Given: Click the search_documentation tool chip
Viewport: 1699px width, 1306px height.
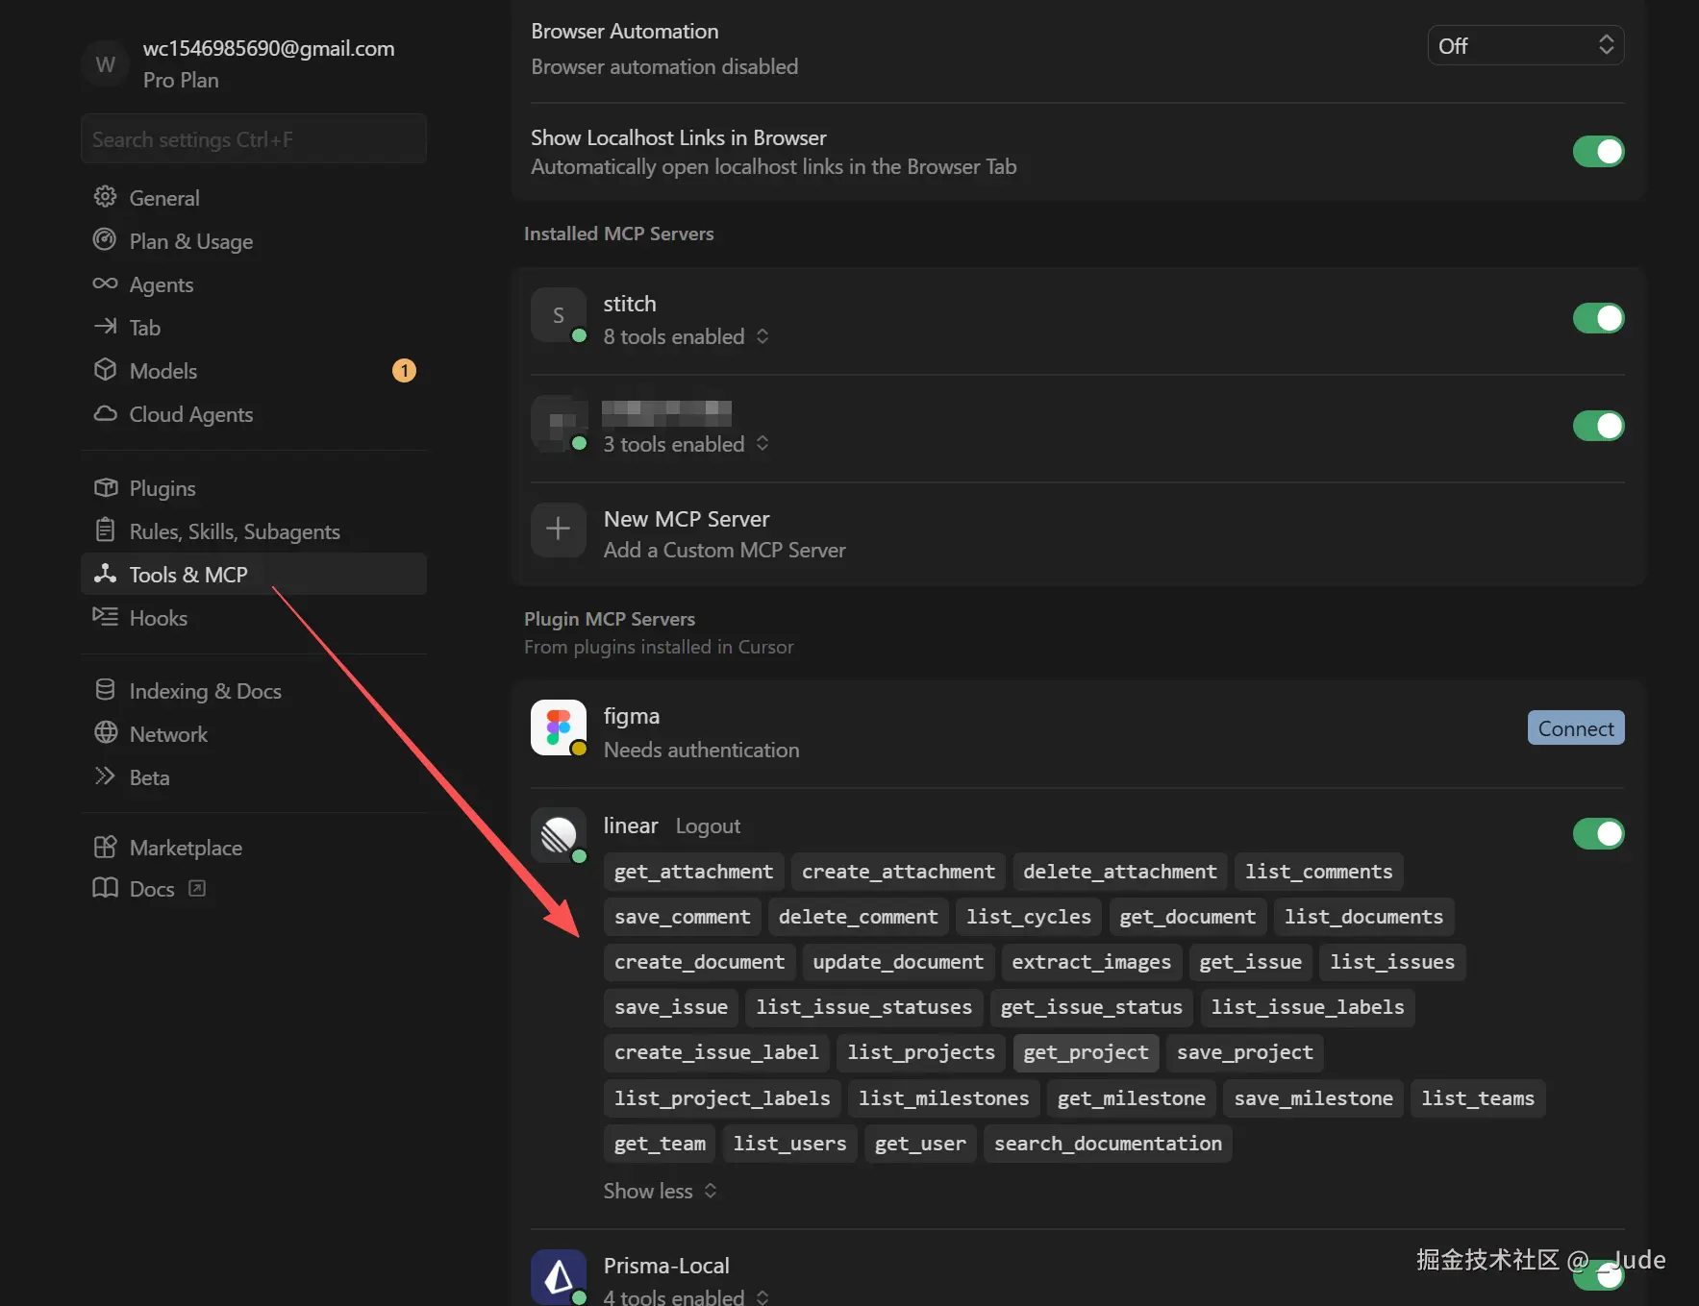Looking at the screenshot, I should (1108, 1144).
